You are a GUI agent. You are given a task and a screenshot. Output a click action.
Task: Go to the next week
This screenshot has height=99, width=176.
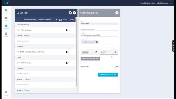coord(56,20)
